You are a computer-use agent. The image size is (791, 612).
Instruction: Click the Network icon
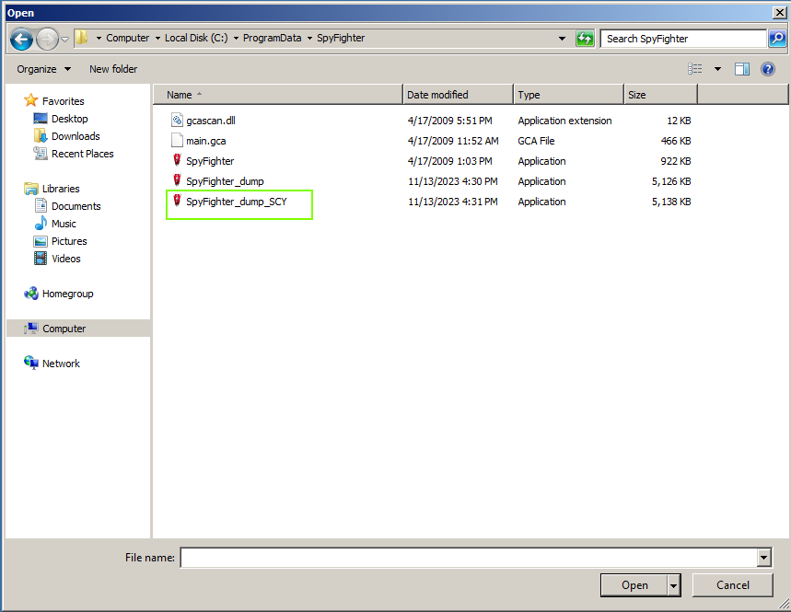[x=30, y=363]
